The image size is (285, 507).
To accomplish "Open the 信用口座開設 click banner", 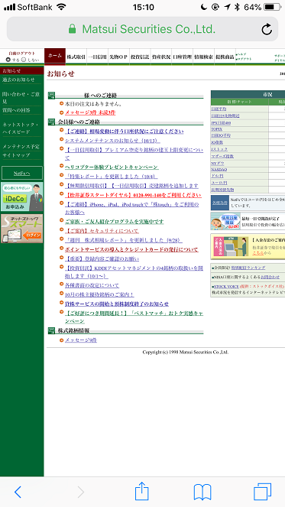I will (x=225, y=221).
